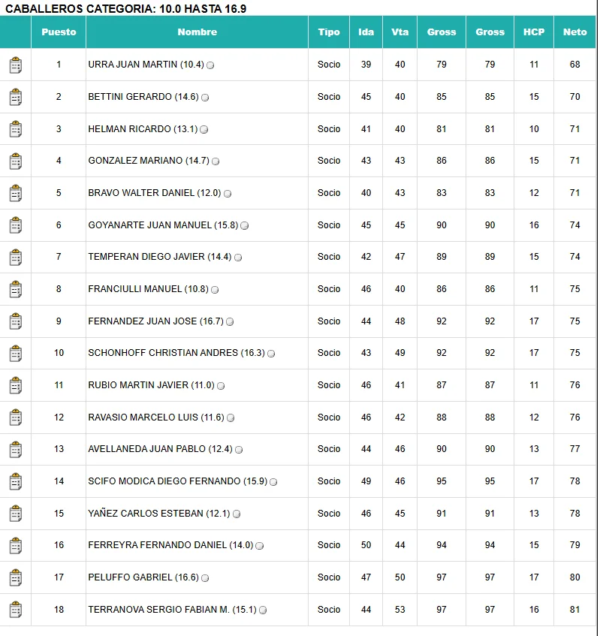The height and width of the screenshot is (636, 600).
Task: Click the Nombre column header
Action: coord(197,32)
